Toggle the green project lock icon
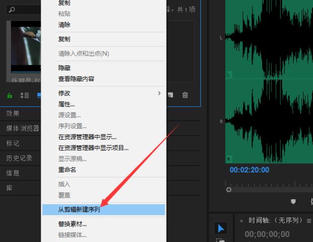The width and height of the screenshot is (313, 242). (x=10, y=95)
